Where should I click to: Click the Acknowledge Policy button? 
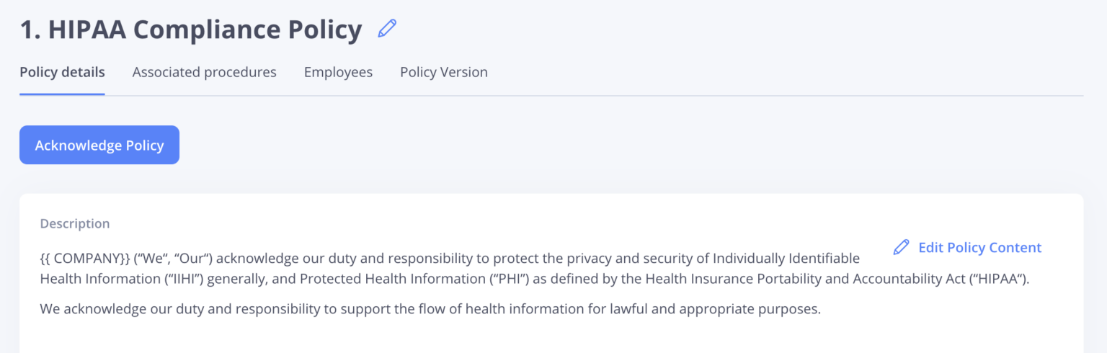click(99, 145)
